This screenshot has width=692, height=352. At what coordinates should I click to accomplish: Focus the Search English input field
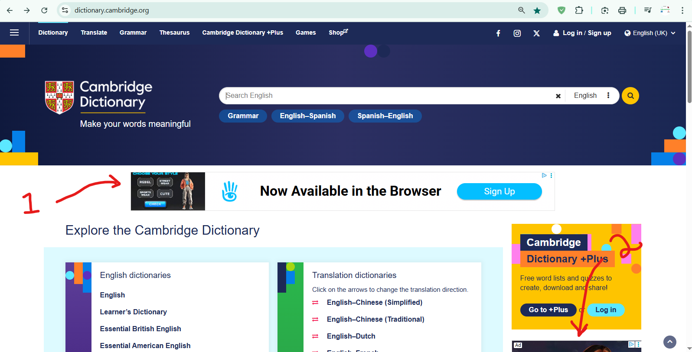[386, 96]
